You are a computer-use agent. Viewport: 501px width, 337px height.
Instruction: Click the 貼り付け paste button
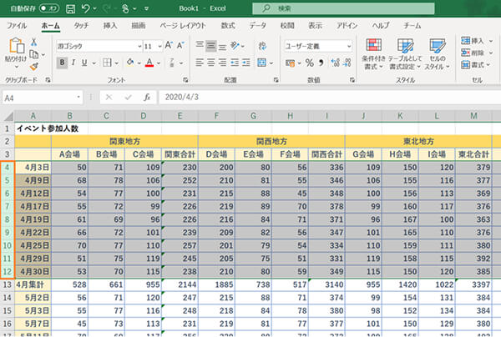[15, 50]
